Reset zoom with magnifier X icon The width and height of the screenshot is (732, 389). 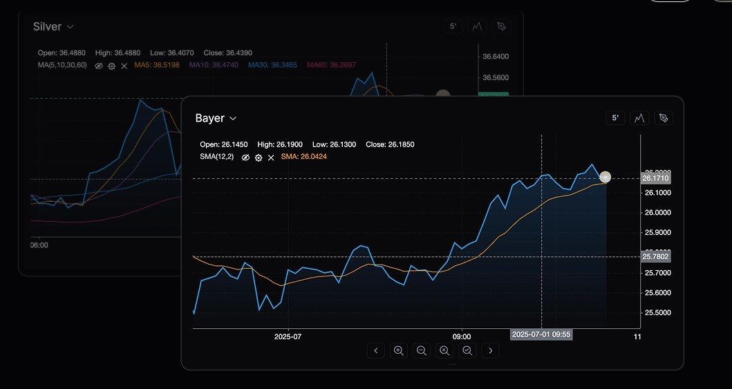444,351
